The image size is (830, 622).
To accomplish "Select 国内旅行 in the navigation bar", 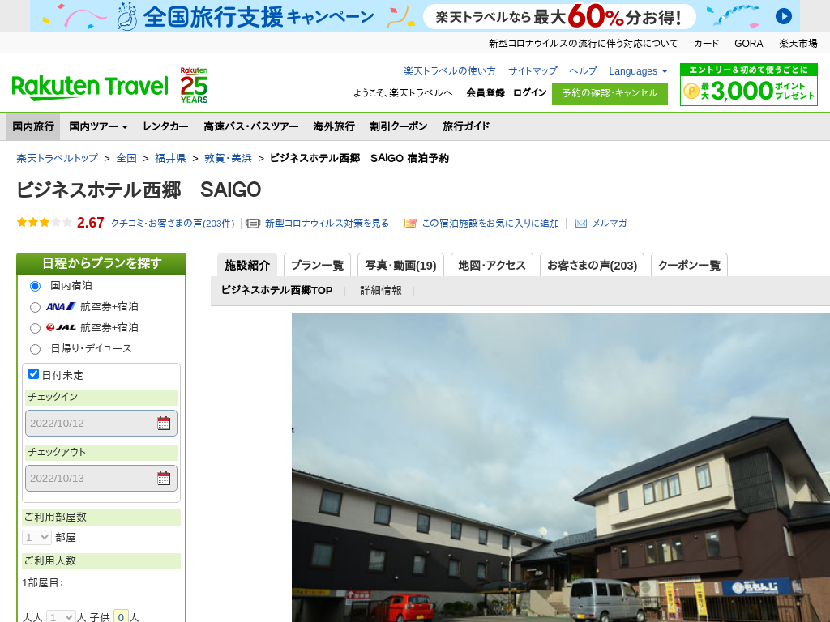I will tap(33, 126).
